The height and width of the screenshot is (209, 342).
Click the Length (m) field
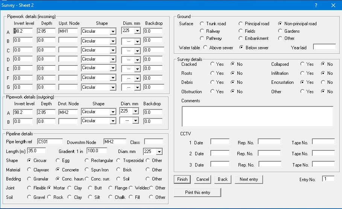pyautogui.click(x=36, y=151)
